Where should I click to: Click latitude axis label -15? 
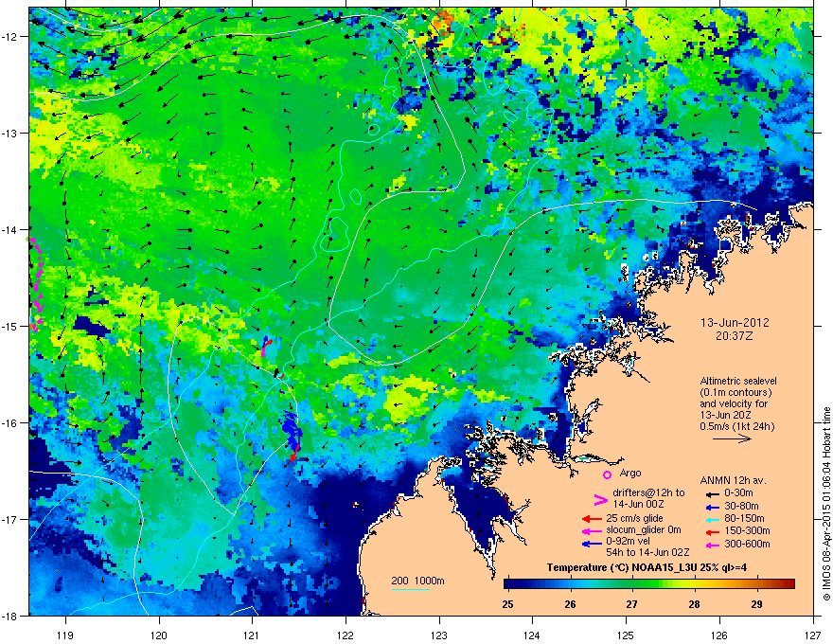click(x=9, y=326)
